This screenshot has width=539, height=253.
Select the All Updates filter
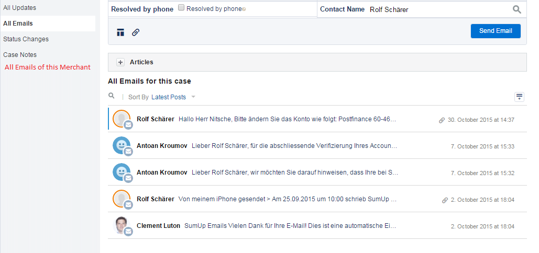click(x=19, y=8)
